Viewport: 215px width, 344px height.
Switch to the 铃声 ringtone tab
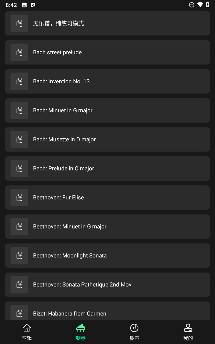134,332
